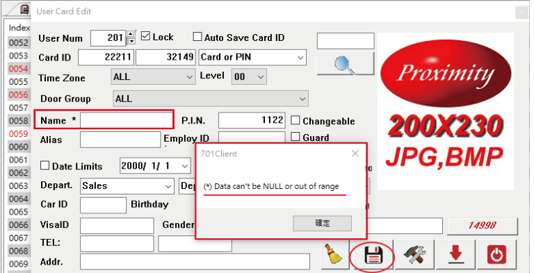534x273 pixels.
Task: Click the red download arrow icon
Action: (456, 254)
